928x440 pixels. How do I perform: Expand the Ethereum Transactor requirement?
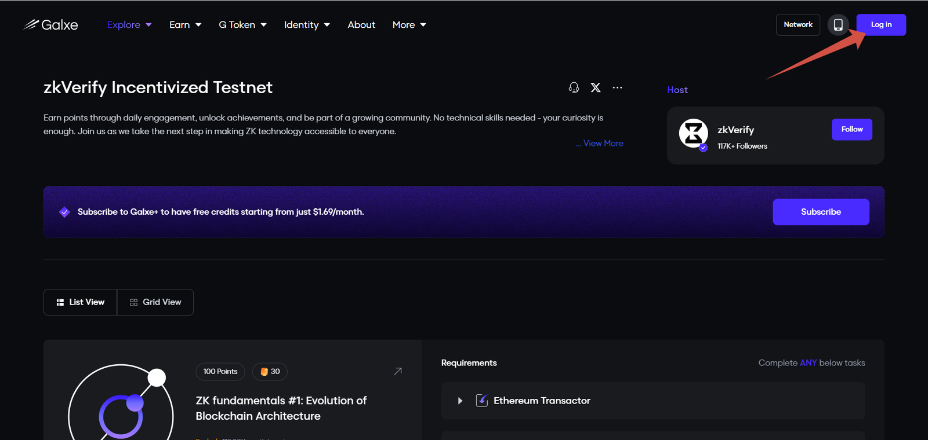click(x=460, y=401)
